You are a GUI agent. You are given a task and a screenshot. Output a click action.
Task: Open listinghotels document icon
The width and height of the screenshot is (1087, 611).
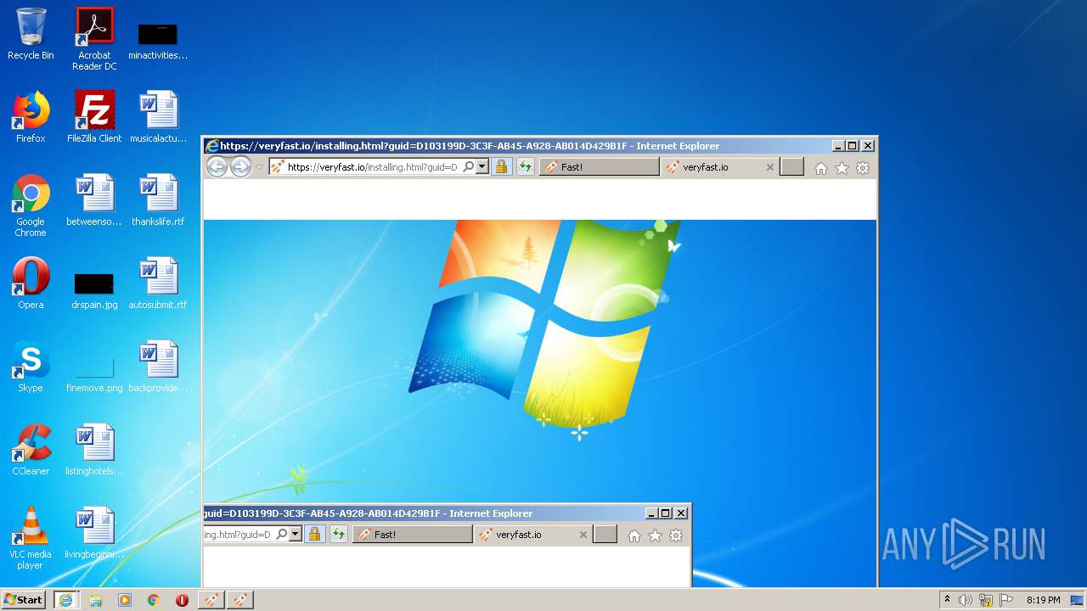(94, 450)
